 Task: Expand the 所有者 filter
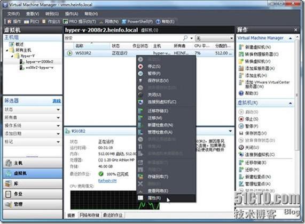58,118
